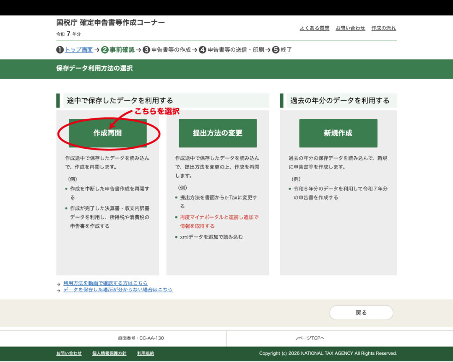Open the 利用方法を動画で確認する方はこちら link
This screenshot has height=362, width=453.
pyautogui.click(x=105, y=283)
